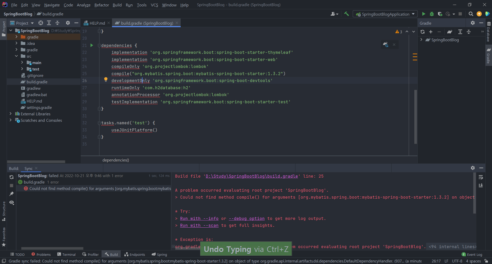Fold the dependencies block at line 21
This screenshot has height=264, width=492.
pos(99,45)
